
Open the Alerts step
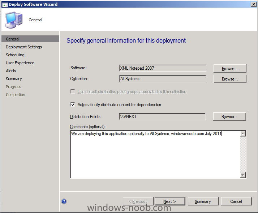coord(11,71)
